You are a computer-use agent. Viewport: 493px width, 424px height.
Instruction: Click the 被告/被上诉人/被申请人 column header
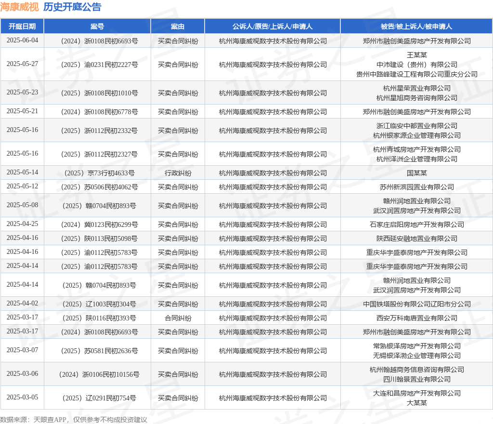coord(416,26)
